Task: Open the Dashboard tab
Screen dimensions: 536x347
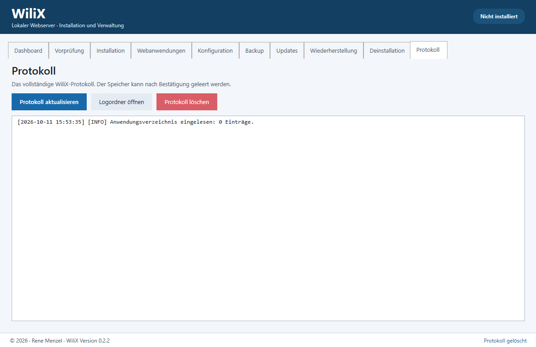Action: (28, 50)
